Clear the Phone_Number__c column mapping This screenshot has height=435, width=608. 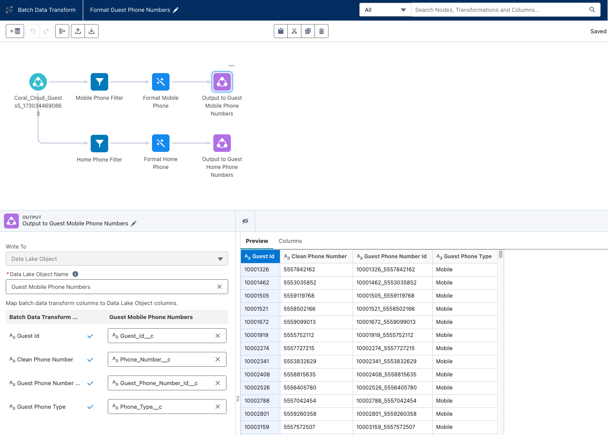[218, 359]
